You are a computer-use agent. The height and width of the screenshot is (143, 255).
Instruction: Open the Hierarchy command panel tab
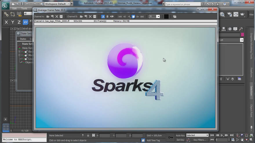coord(224,29)
